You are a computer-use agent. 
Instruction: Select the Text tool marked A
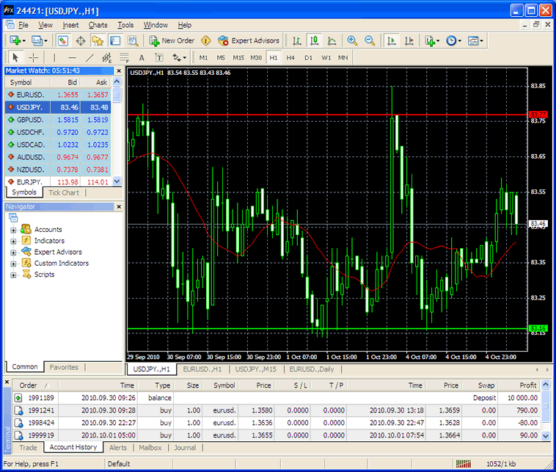click(142, 57)
